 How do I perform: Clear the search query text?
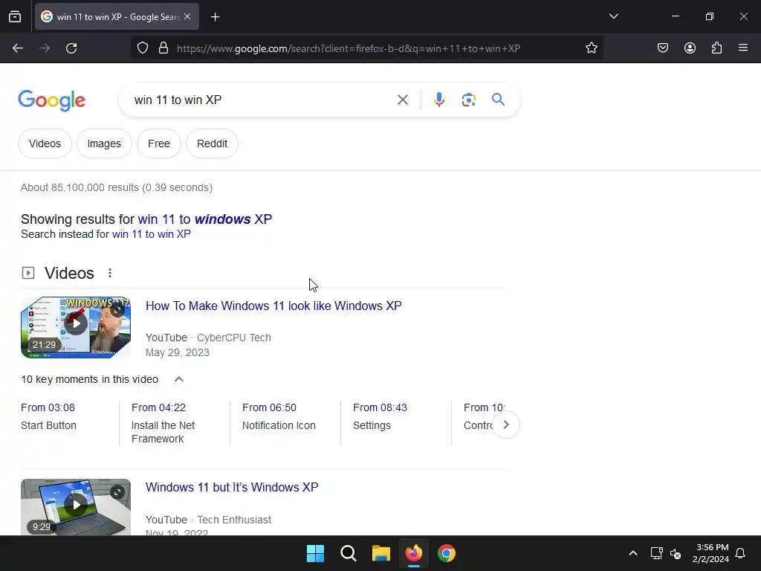point(402,100)
